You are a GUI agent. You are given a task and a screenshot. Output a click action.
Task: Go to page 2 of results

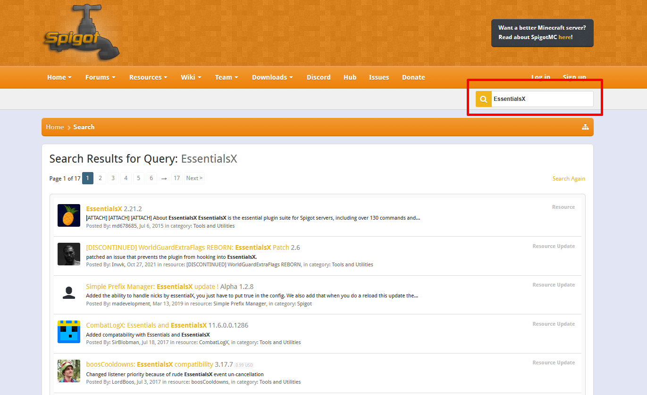tap(100, 178)
